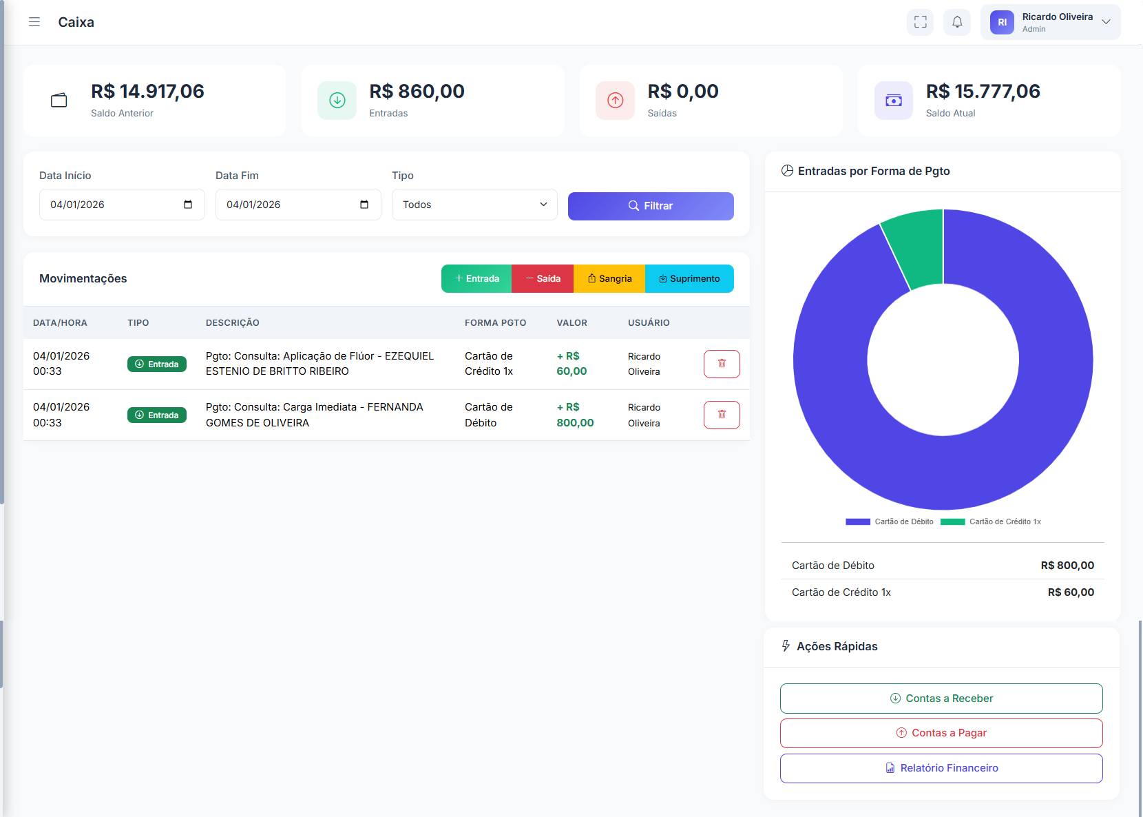The width and height of the screenshot is (1143, 817).
Task: Open the hamburger sidebar menu
Action: click(x=34, y=22)
